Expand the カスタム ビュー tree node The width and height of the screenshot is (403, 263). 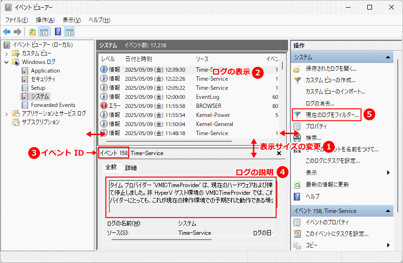pyautogui.click(x=7, y=53)
